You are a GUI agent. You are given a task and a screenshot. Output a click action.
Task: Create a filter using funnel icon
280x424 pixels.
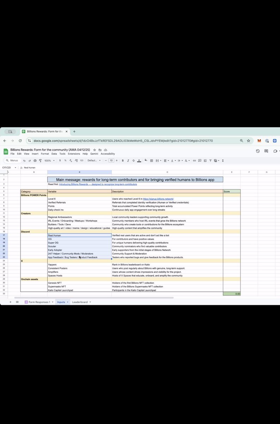pos(211,160)
